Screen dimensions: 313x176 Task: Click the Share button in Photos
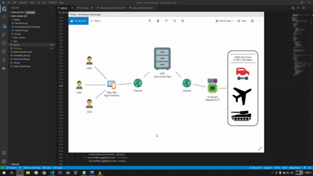pos(242,21)
